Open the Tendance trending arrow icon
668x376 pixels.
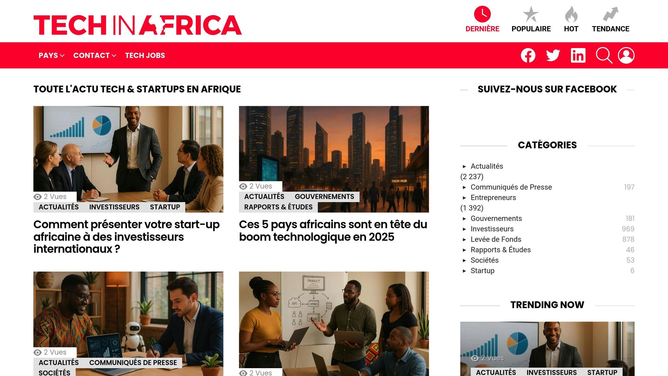click(x=611, y=14)
